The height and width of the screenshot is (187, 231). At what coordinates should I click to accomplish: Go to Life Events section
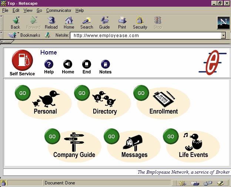coord(193,144)
